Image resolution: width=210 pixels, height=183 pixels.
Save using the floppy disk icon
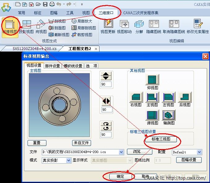(45, 4)
